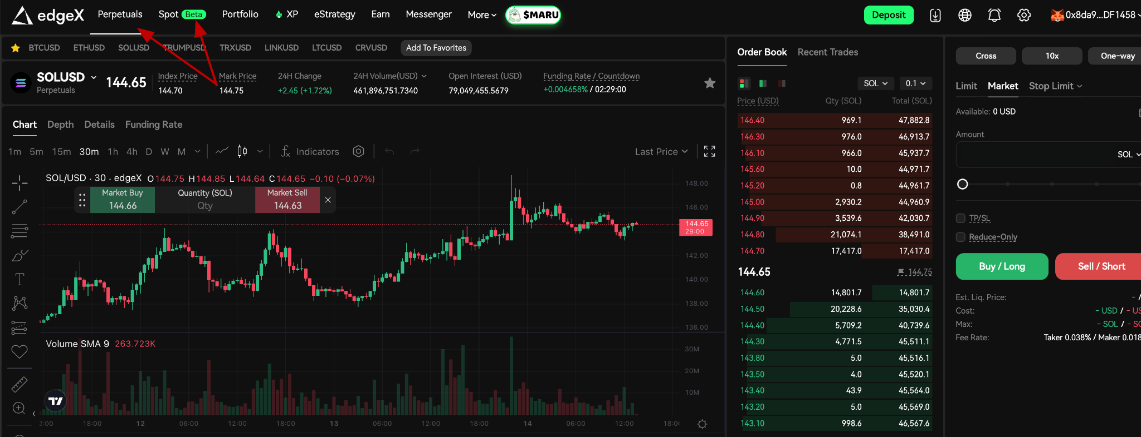Select the 1m timeframe
The height and width of the screenshot is (437, 1141).
point(15,152)
